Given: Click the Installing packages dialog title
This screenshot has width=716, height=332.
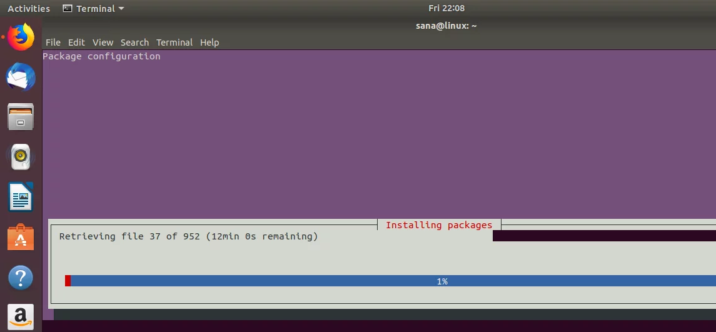Looking at the screenshot, I should 439,225.
